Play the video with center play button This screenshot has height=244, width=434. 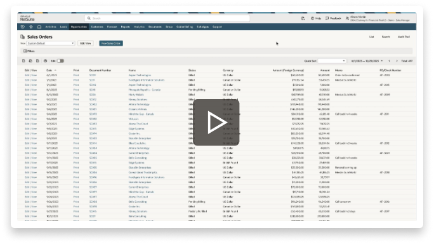coord(216,122)
